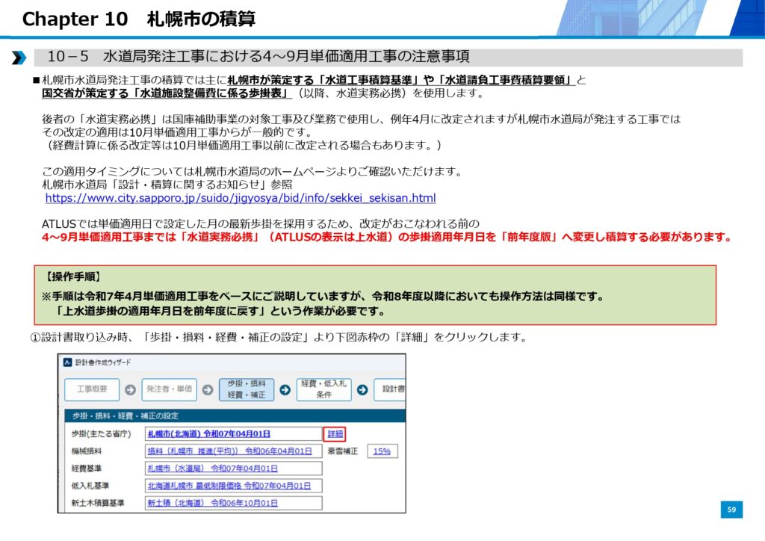Jump to the 設計書 wizard step

tap(391, 389)
